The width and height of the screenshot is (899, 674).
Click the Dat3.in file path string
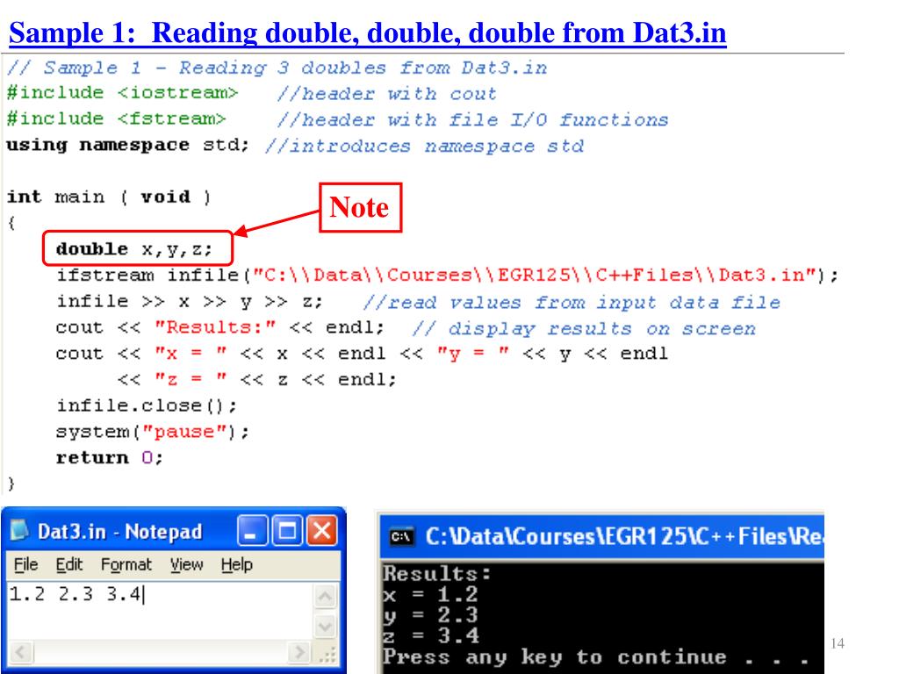pyautogui.click(x=535, y=275)
